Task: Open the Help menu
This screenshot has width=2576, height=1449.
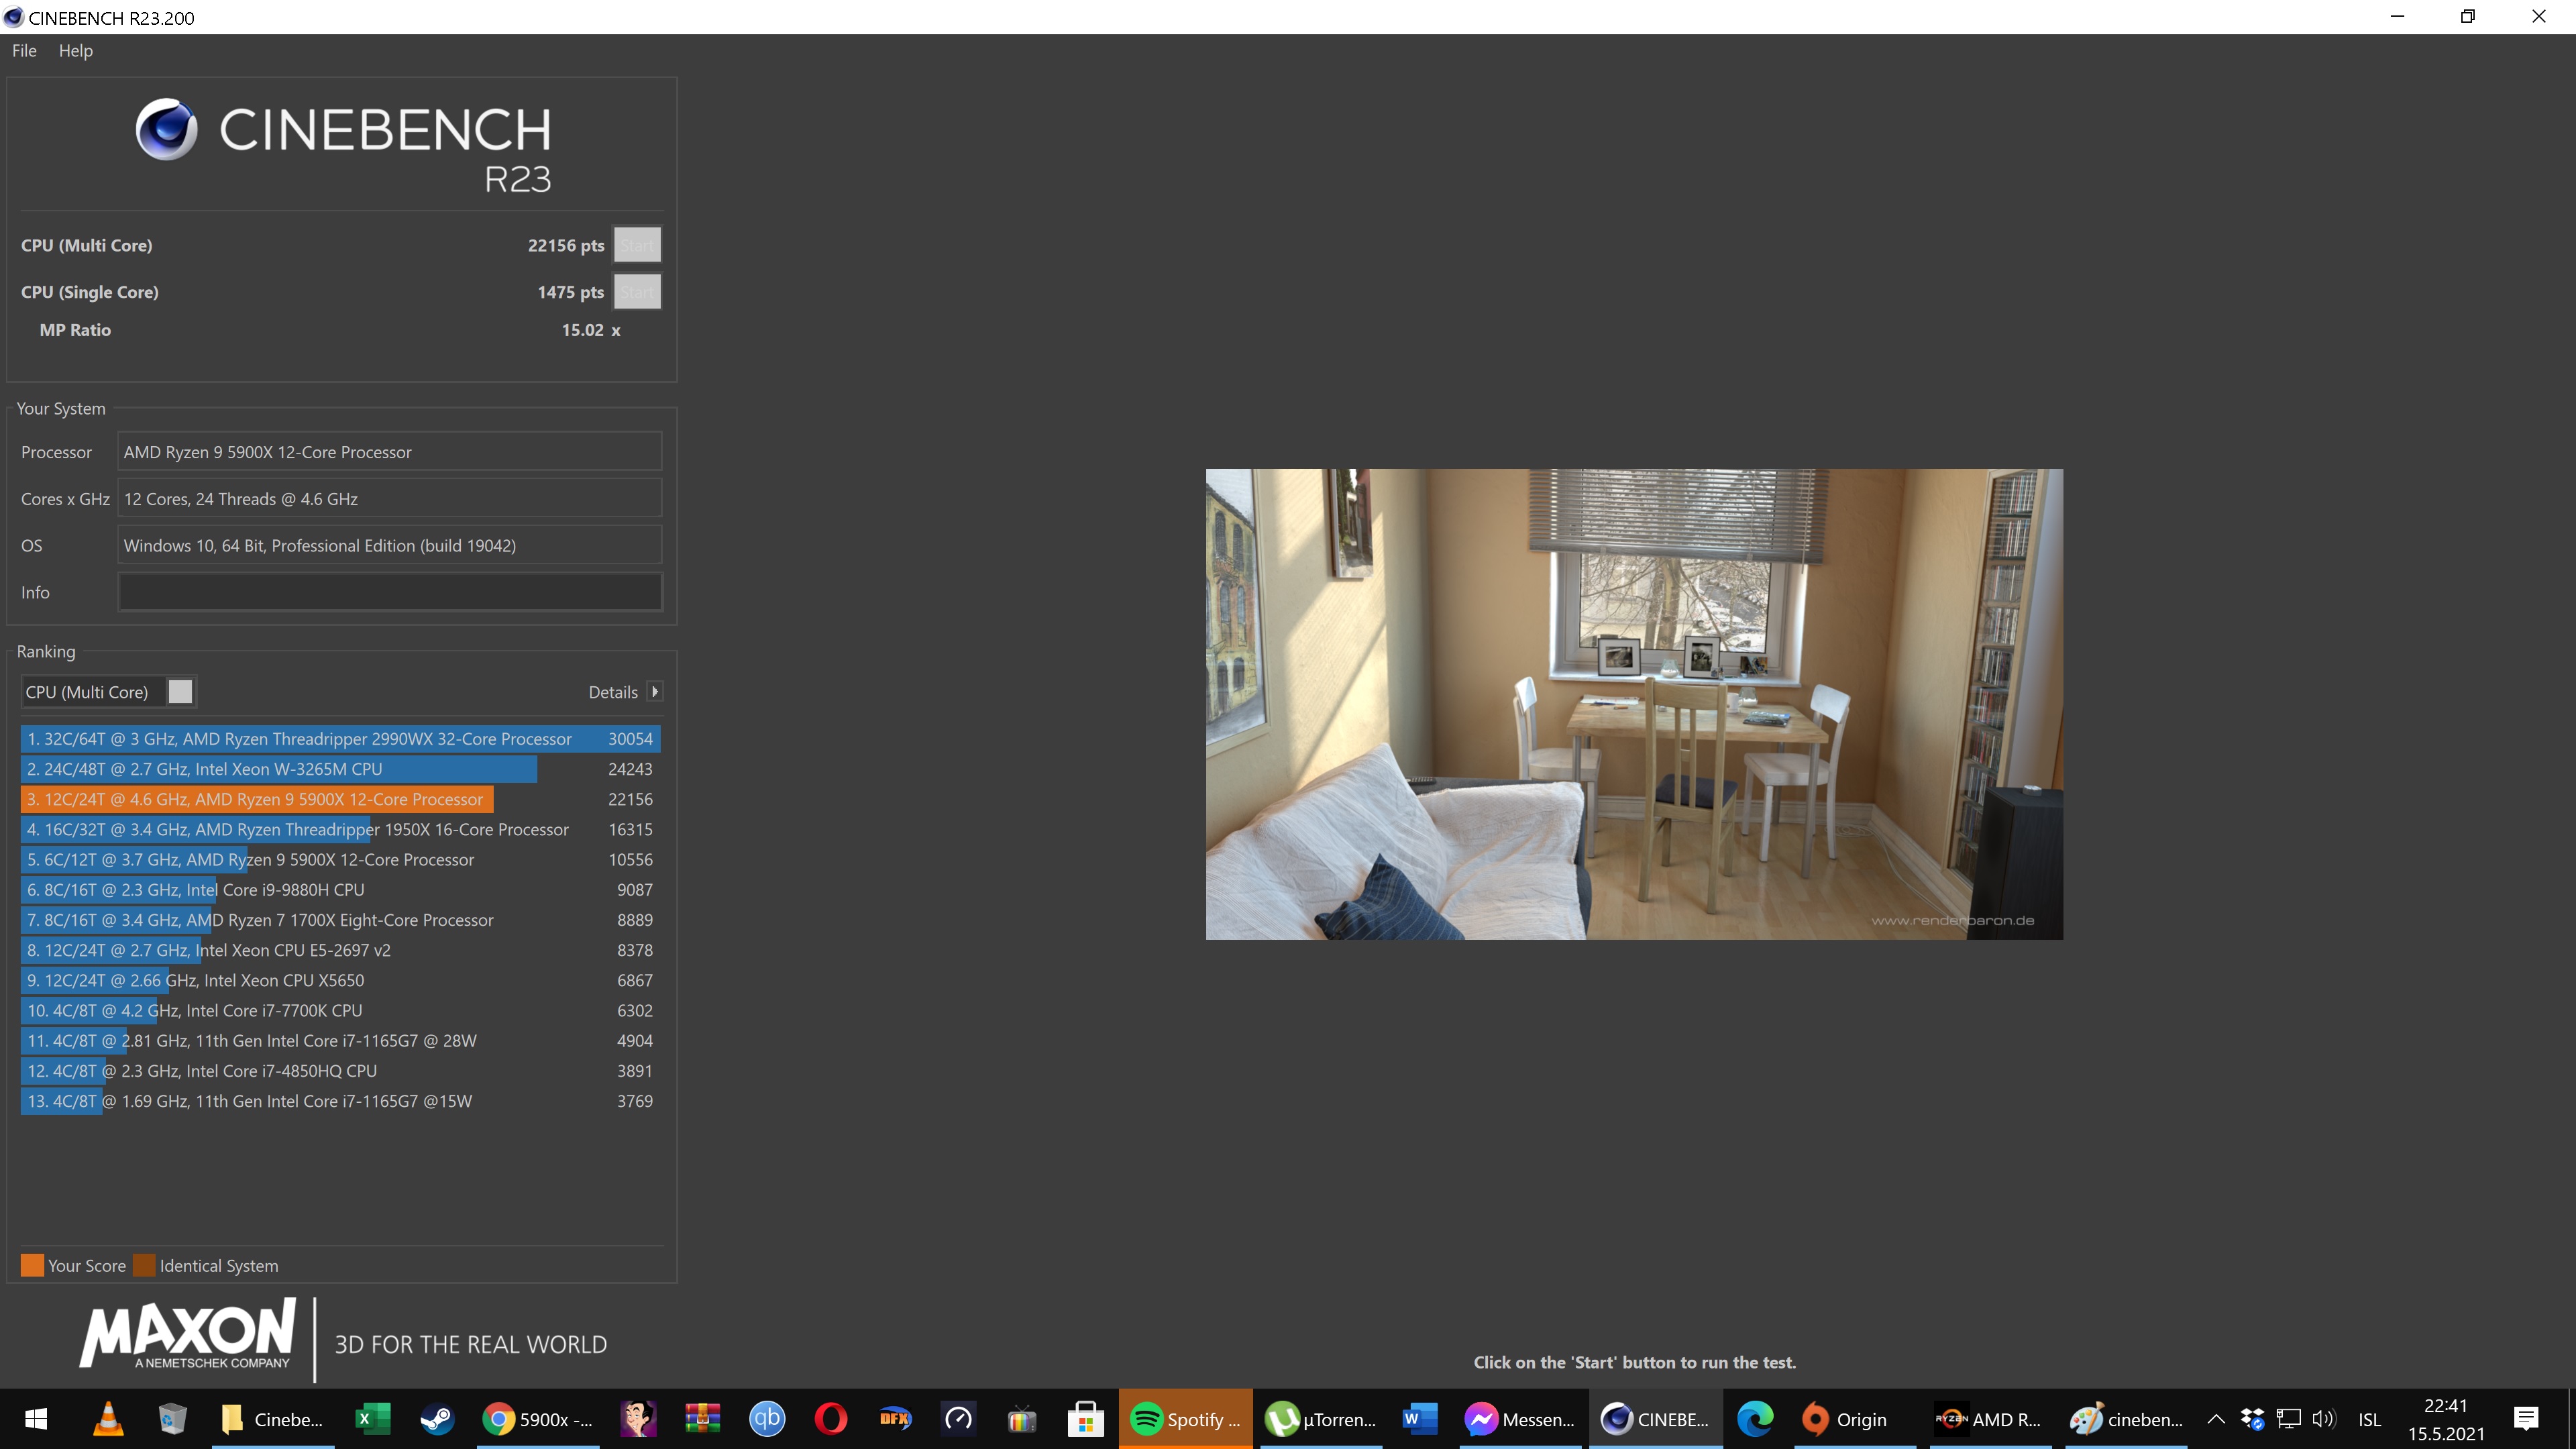Action: click(x=75, y=50)
